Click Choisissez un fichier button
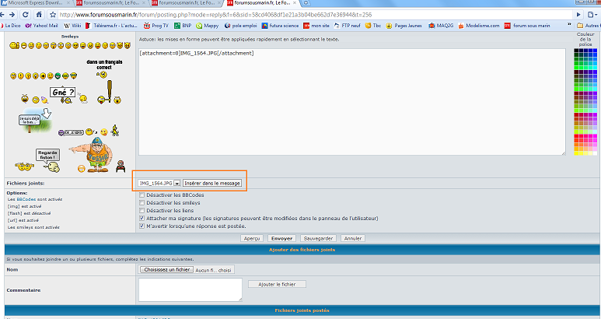The height and width of the screenshot is (319, 601). 165,269
